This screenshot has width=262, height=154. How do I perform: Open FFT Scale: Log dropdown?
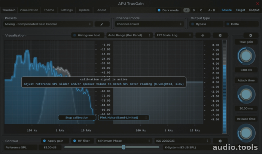174,36
